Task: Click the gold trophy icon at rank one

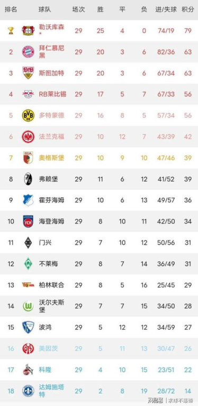Action: pos(11,31)
